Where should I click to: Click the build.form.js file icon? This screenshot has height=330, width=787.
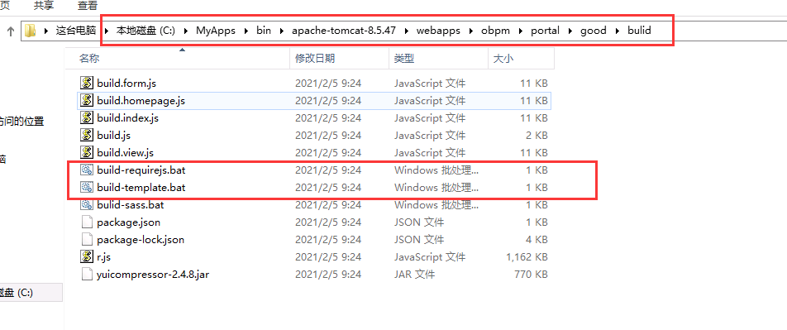[88, 83]
